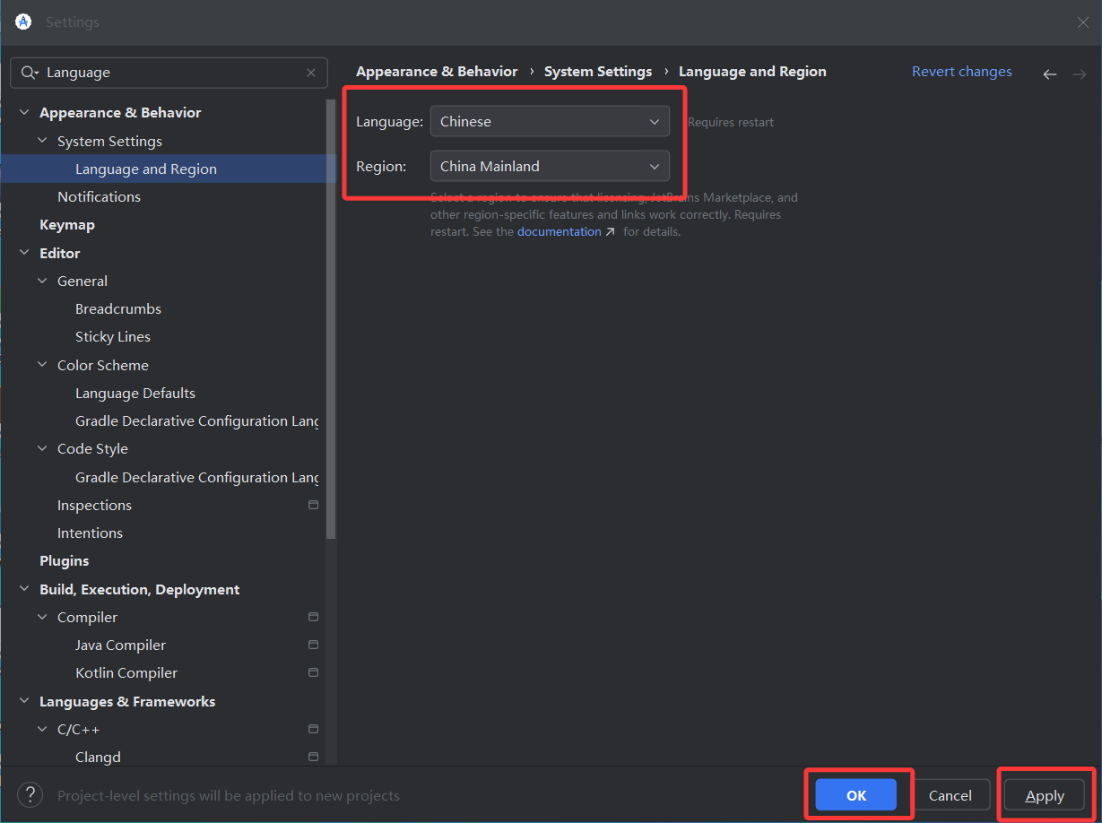Select Plugins in the settings tree
The height and width of the screenshot is (823, 1102).
click(x=65, y=560)
